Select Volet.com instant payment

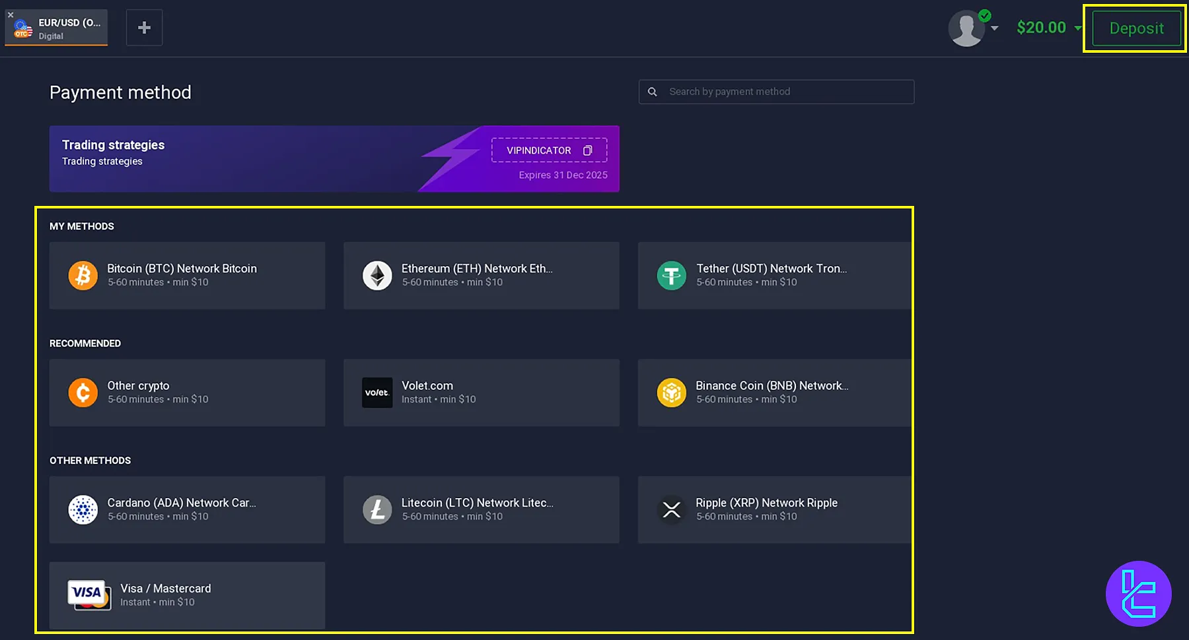482,393
